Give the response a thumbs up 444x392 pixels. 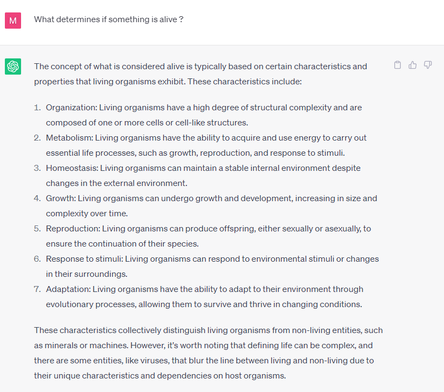413,65
